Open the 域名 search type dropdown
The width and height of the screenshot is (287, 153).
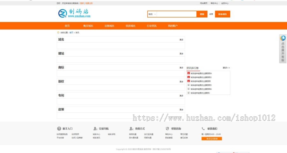click(x=152, y=14)
